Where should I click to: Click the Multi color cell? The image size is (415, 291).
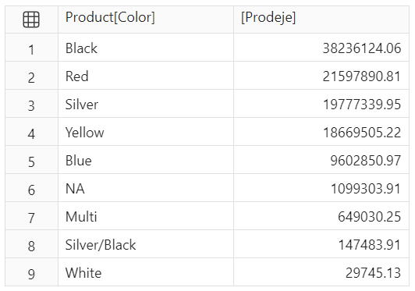[146, 217]
